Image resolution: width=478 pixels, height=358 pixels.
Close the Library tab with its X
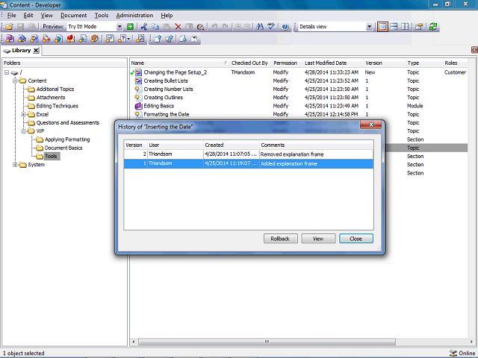click(36, 51)
